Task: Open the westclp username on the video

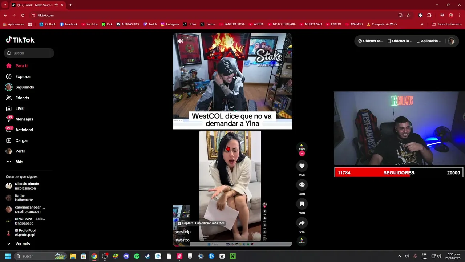Action: tap(183, 232)
